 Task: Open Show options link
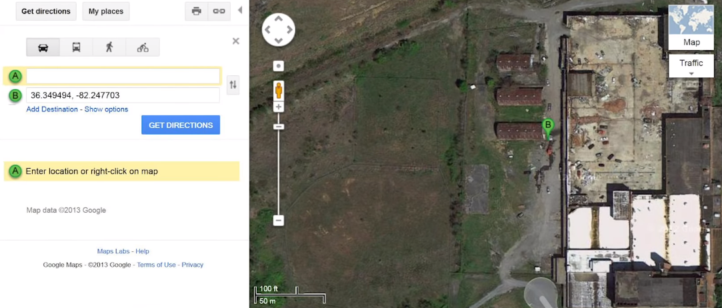(x=107, y=109)
